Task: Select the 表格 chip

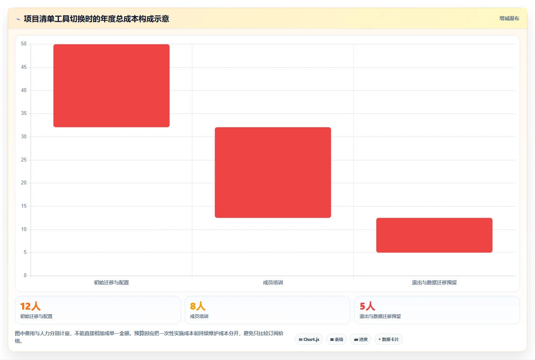Action: tap(337, 339)
